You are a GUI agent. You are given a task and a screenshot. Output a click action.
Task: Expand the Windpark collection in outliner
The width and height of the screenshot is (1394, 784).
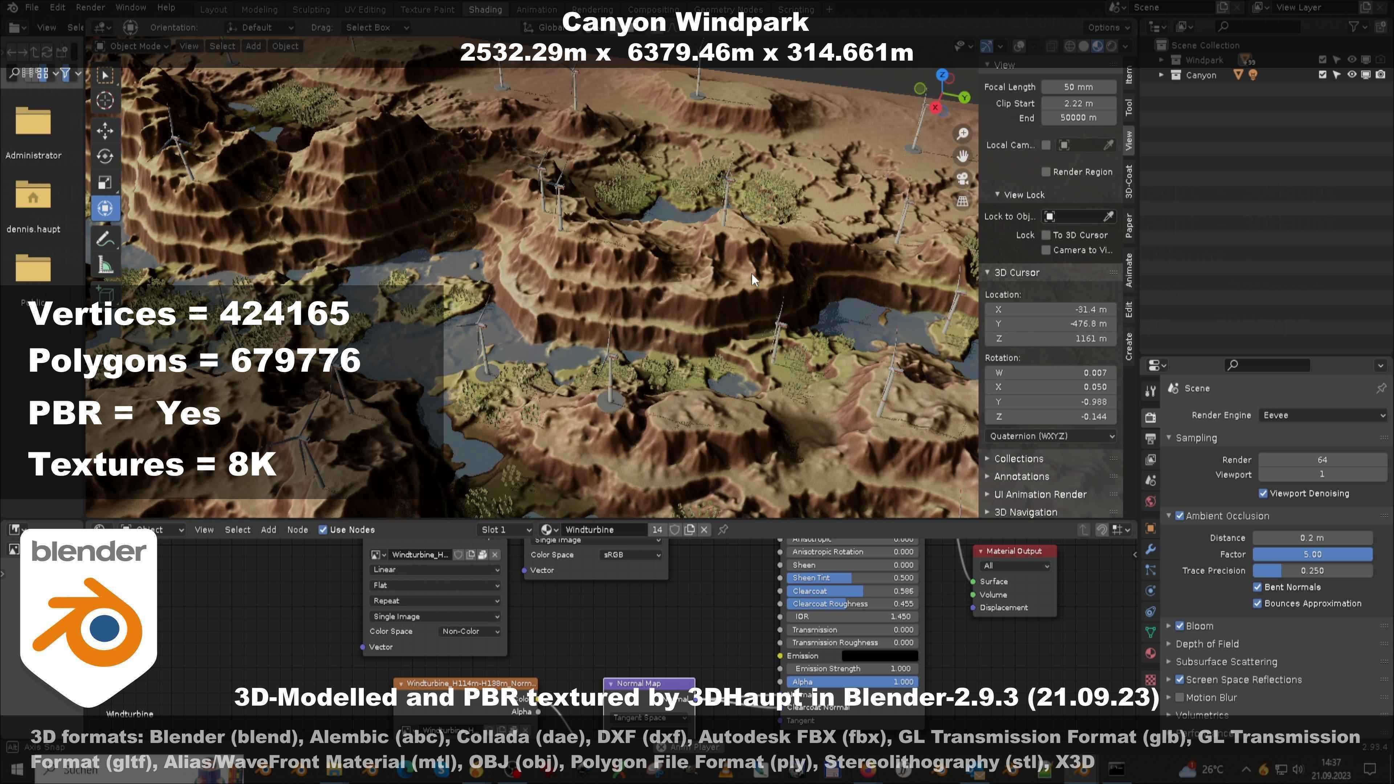[x=1161, y=60]
